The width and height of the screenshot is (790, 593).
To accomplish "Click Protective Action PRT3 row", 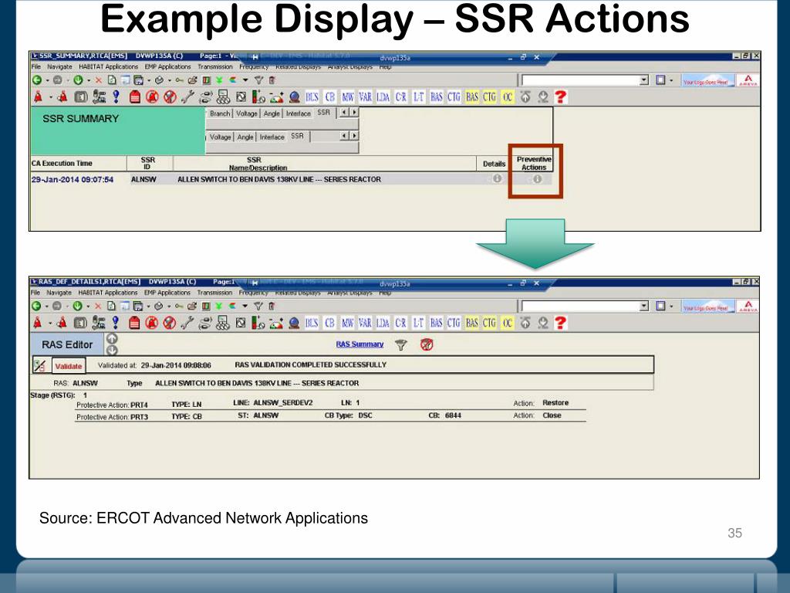I will 330,416.
